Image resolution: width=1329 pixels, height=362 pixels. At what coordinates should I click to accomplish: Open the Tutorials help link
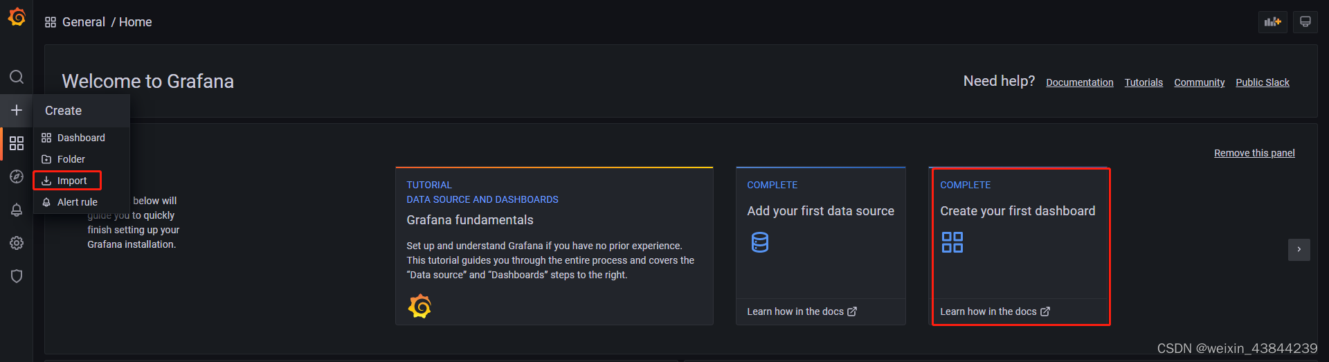tap(1143, 82)
